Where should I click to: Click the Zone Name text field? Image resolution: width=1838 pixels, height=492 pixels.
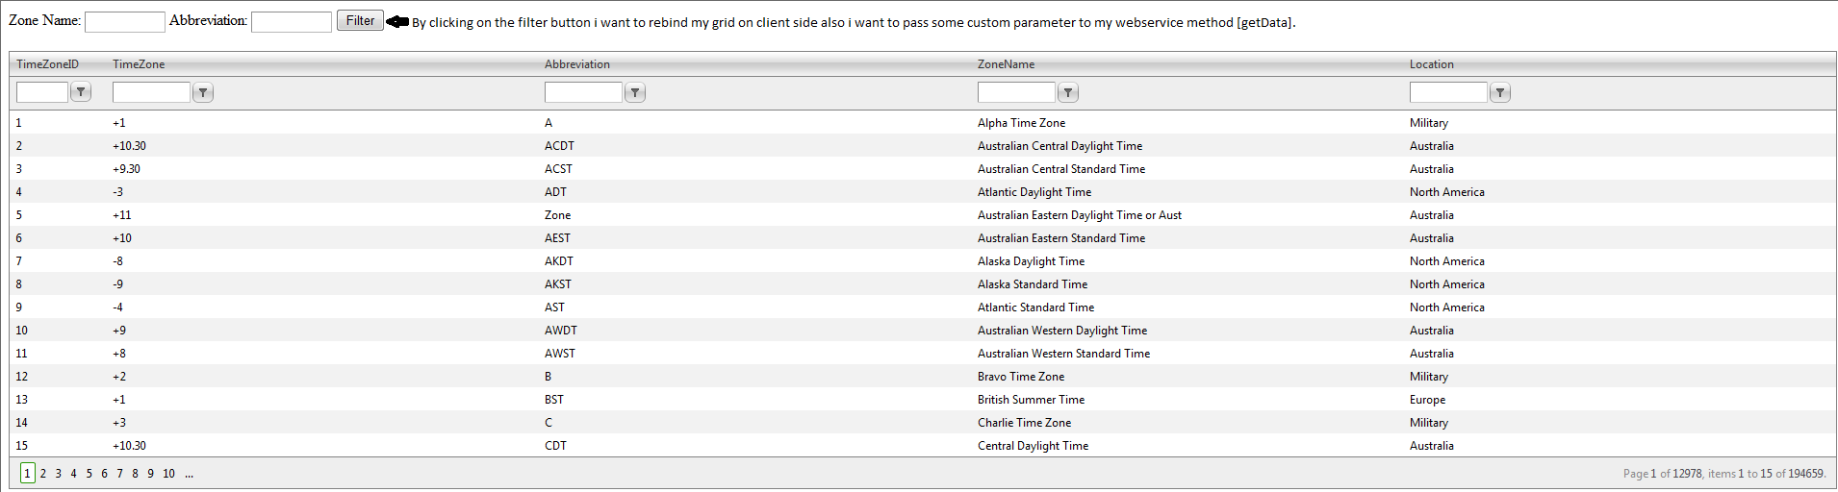coord(125,21)
